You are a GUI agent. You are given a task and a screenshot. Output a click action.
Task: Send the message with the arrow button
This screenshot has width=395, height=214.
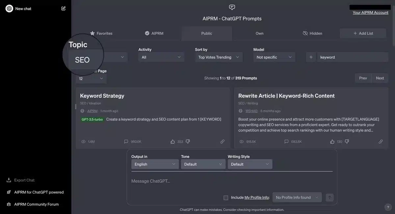330,198
